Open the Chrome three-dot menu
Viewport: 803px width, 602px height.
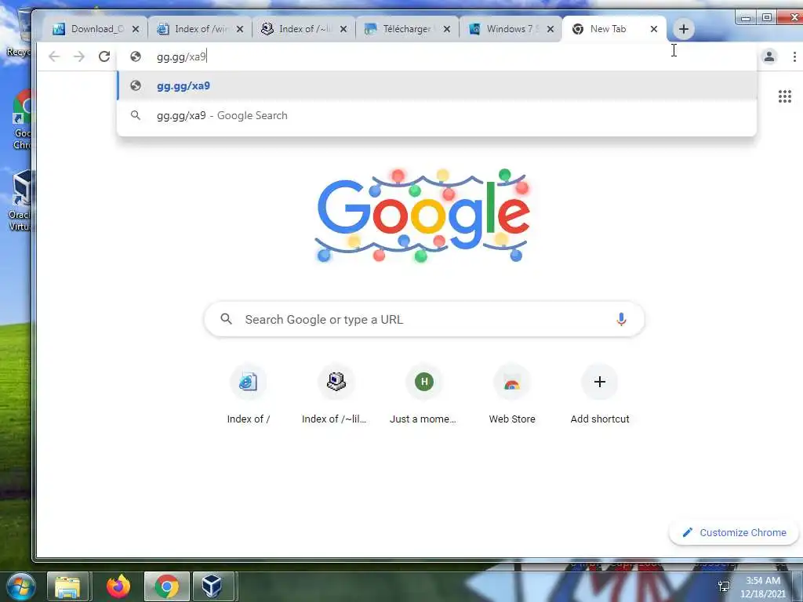(794, 56)
